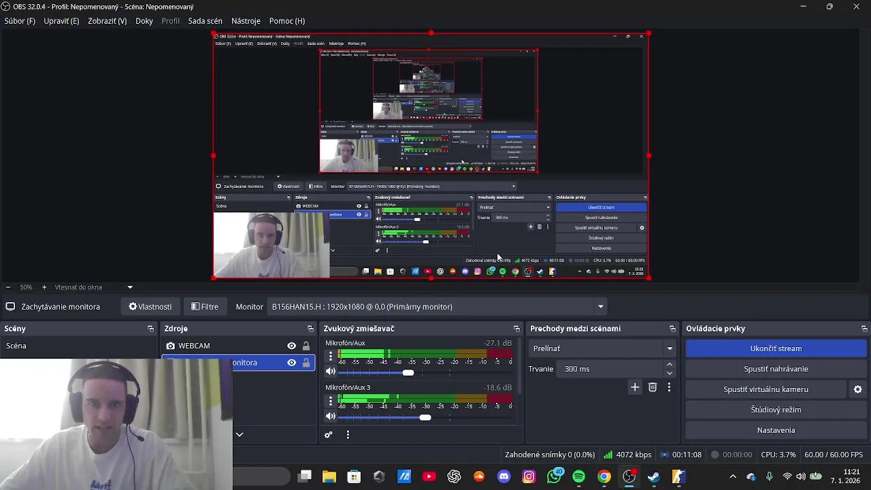Screen dimensions: 871x490
Task: Decrease the transition duration with down arrow
Action: 670,373
